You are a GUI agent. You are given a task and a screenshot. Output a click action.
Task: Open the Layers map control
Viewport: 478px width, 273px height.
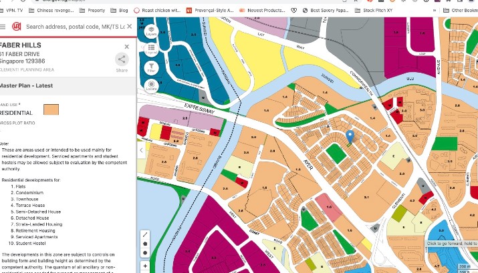click(x=151, y=31)
